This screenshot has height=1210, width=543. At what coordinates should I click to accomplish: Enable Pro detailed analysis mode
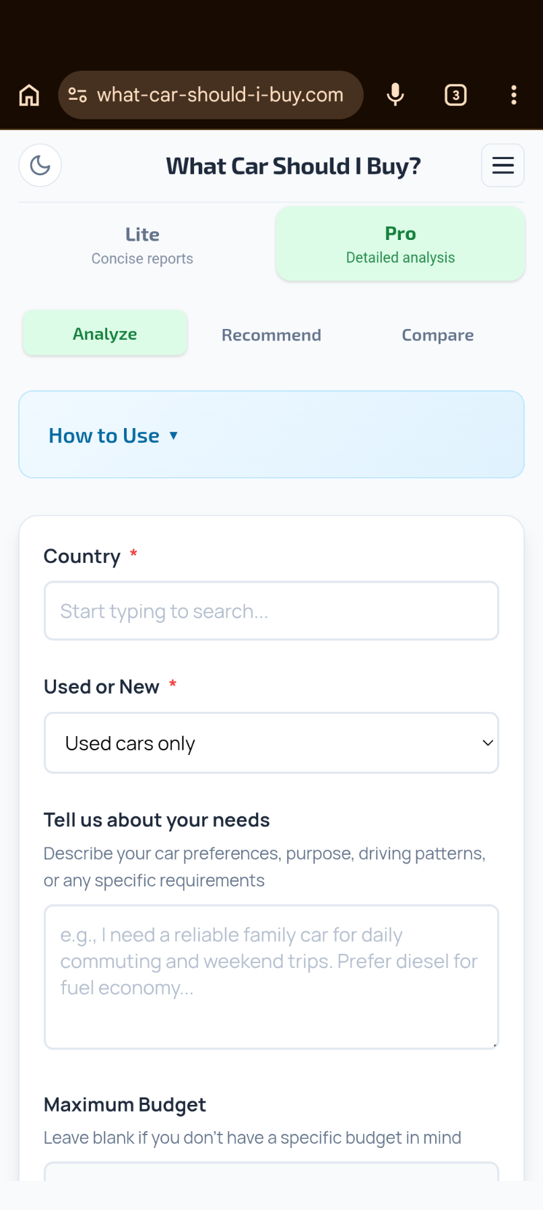(400, 243)
